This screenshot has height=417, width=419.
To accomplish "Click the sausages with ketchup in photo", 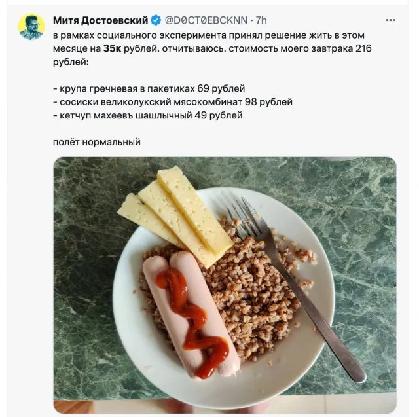I will pos(191,314).
